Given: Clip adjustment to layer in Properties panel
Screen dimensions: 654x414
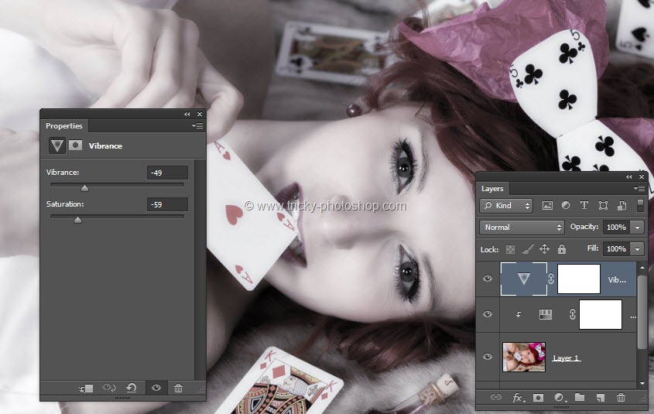Looking at the screenshot, I should point(86,388).
